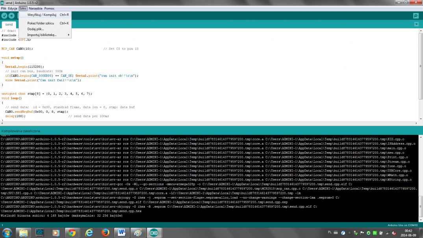The height and width of the screenshot is (238, 423).
Task: Click the muted volume speaker icon
Action: tap(394, 233)
